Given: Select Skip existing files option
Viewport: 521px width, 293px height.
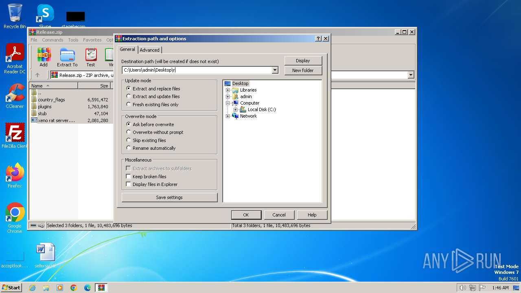Looking at the screenshot, I should (146, 140).
